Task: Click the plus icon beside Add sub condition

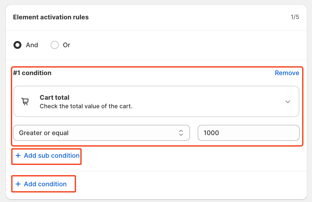Action: (x=18, y=156)
